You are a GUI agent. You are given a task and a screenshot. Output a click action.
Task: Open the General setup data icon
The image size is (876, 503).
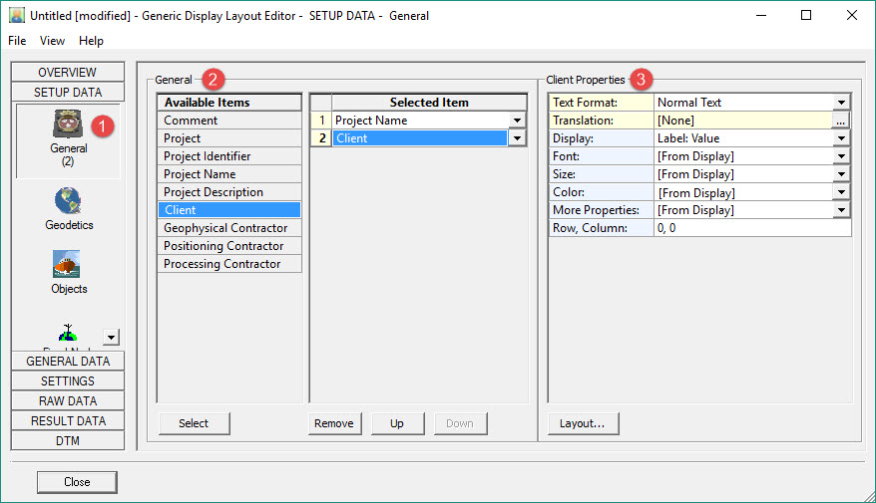click(68, 125)
